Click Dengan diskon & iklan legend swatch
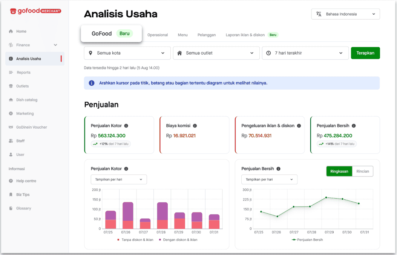This screenshot has width=397, height=255. click(160, 240)
